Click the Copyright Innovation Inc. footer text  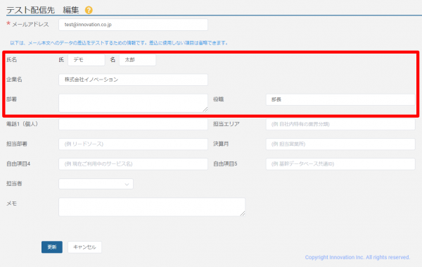pos(358,257)
